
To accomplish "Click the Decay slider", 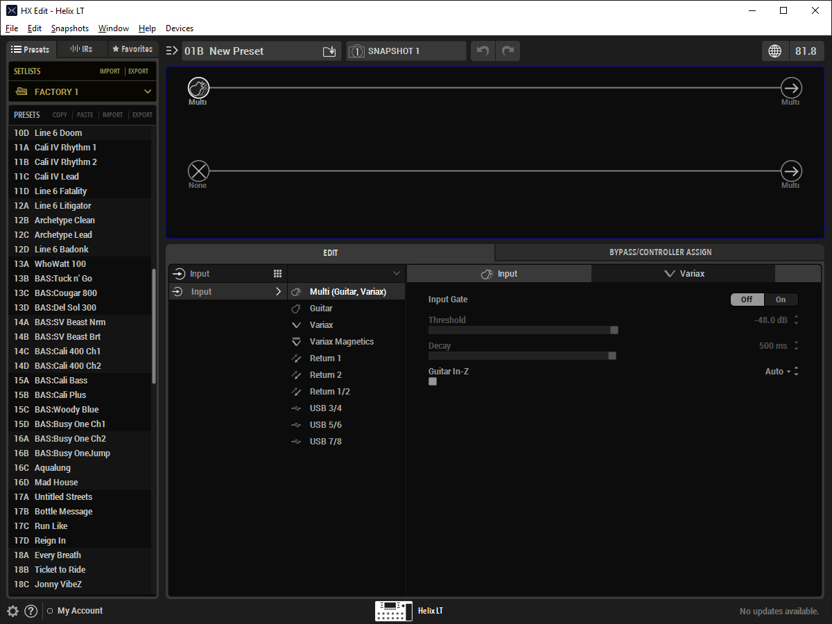I will (x=523, y=356).
